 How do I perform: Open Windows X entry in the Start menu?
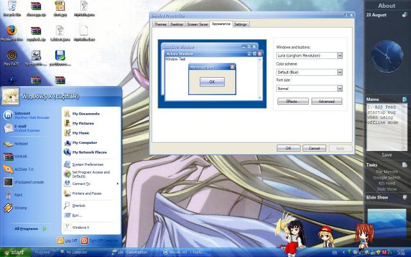pyautogui.click(x=76, y=227)
